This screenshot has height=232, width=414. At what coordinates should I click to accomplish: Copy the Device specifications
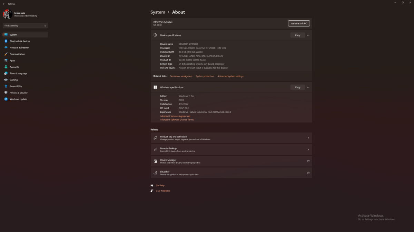[297, 35]
